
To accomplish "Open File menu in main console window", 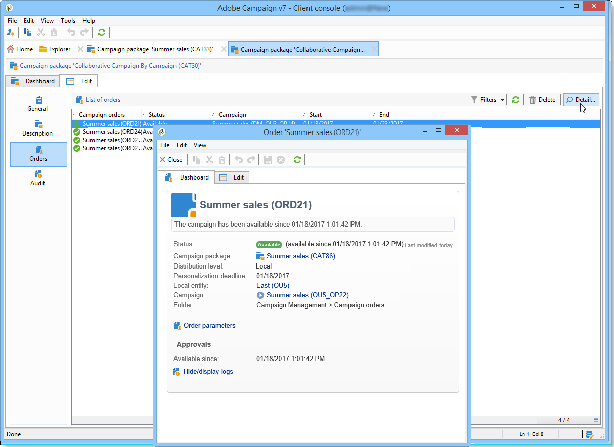I will click(x=12, y=21).
